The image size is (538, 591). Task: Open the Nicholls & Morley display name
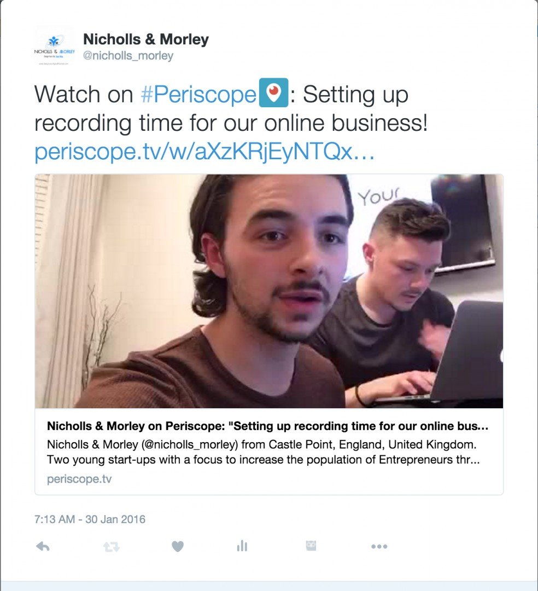(145, 39)
